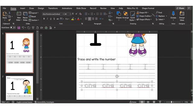Open the Shape Fill dropdown
The image size is (193, 109).
pos(142,12)
